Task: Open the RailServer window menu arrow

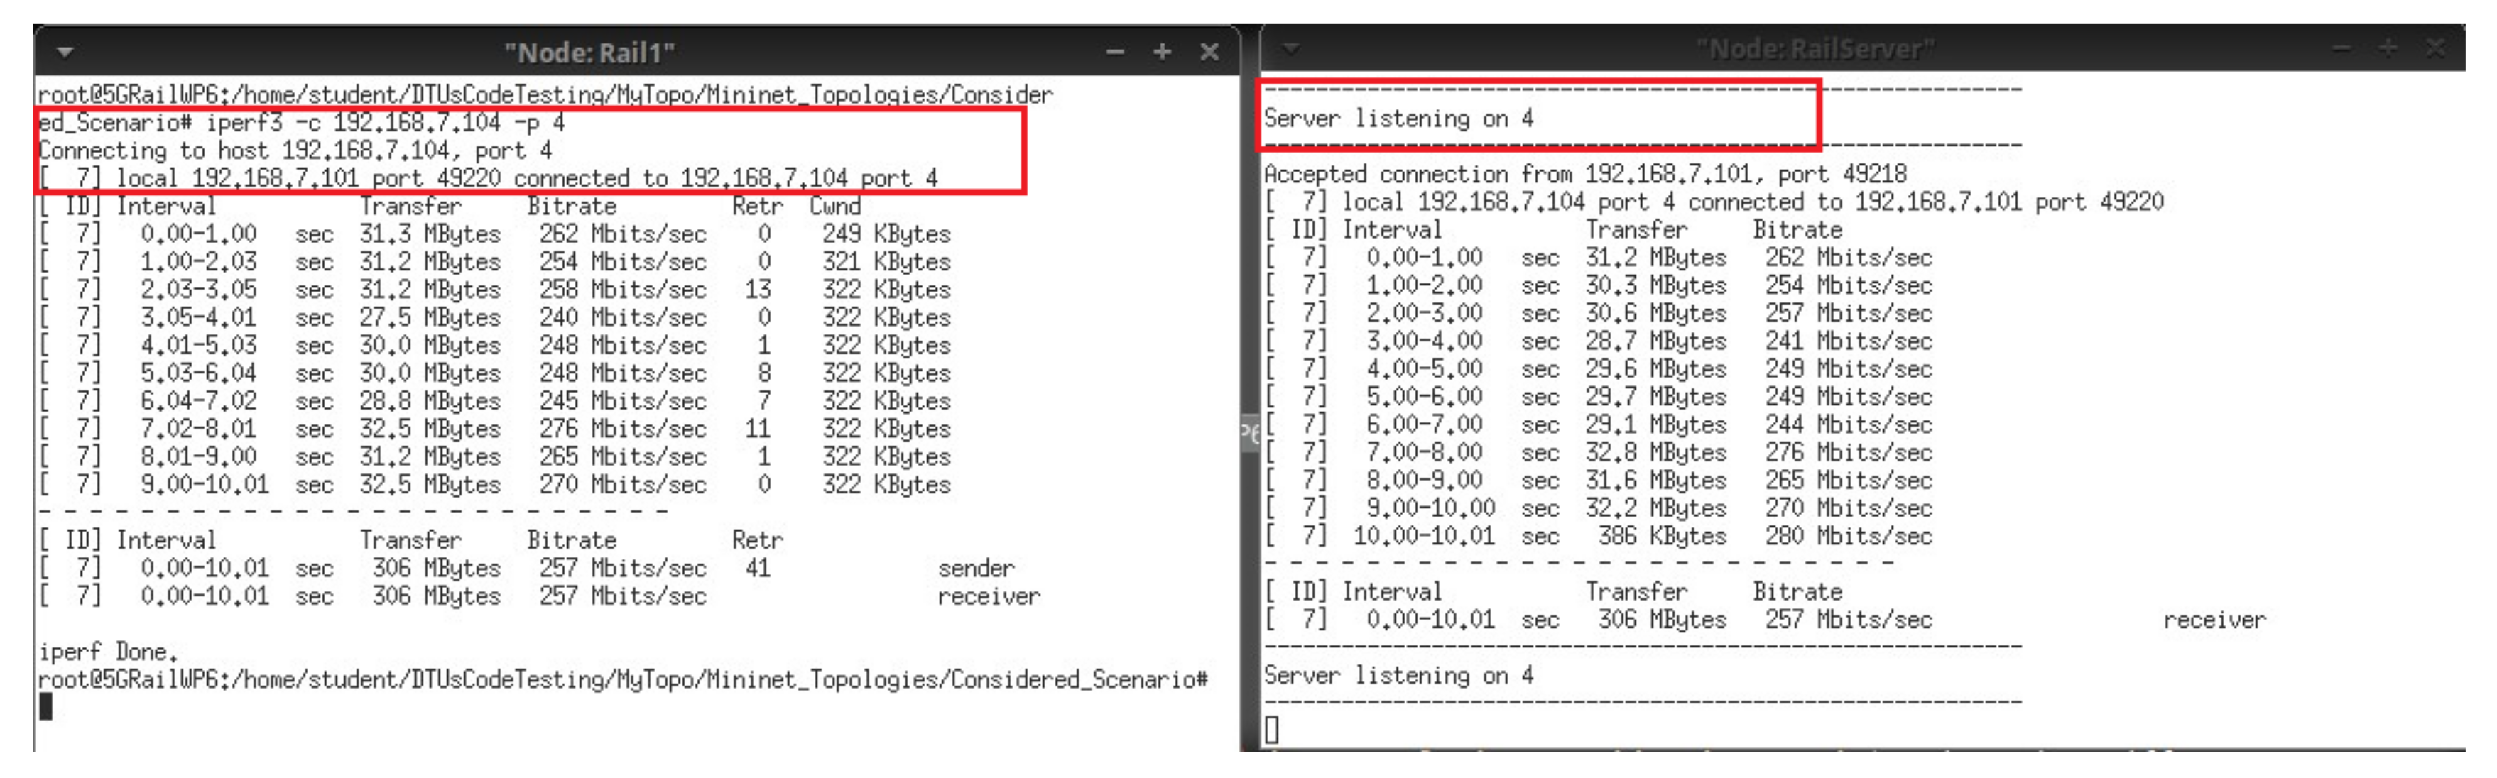Action: pos(1290,48)
